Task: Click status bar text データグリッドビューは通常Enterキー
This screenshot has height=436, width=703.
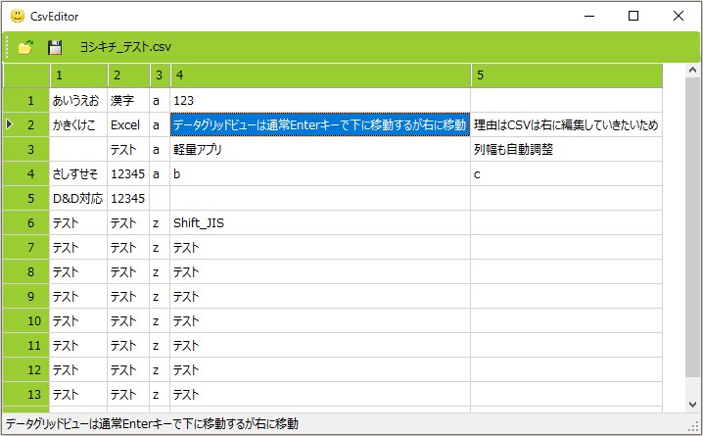Action: point(152,424)
